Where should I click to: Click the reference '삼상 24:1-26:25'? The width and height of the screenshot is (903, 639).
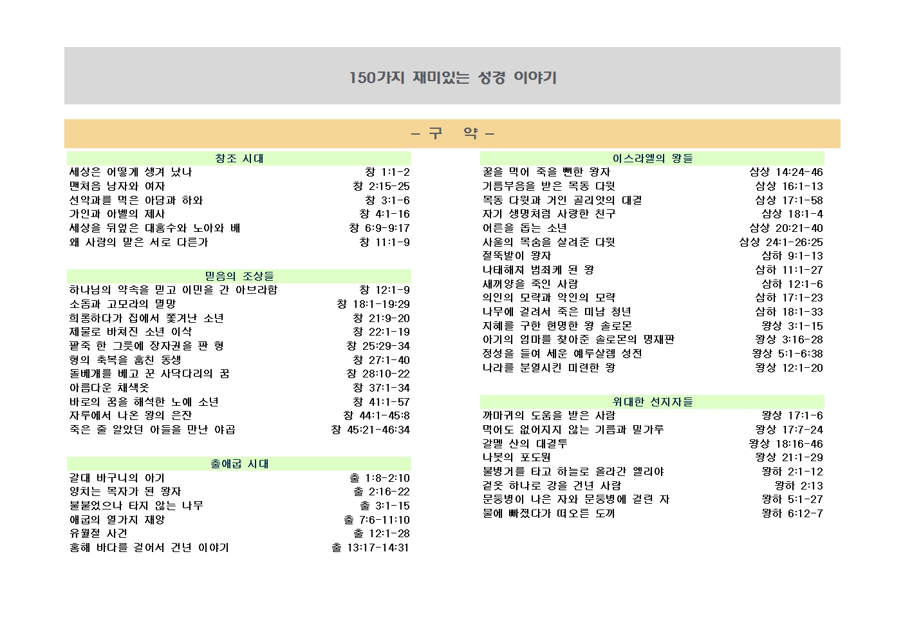pos(781,242)
